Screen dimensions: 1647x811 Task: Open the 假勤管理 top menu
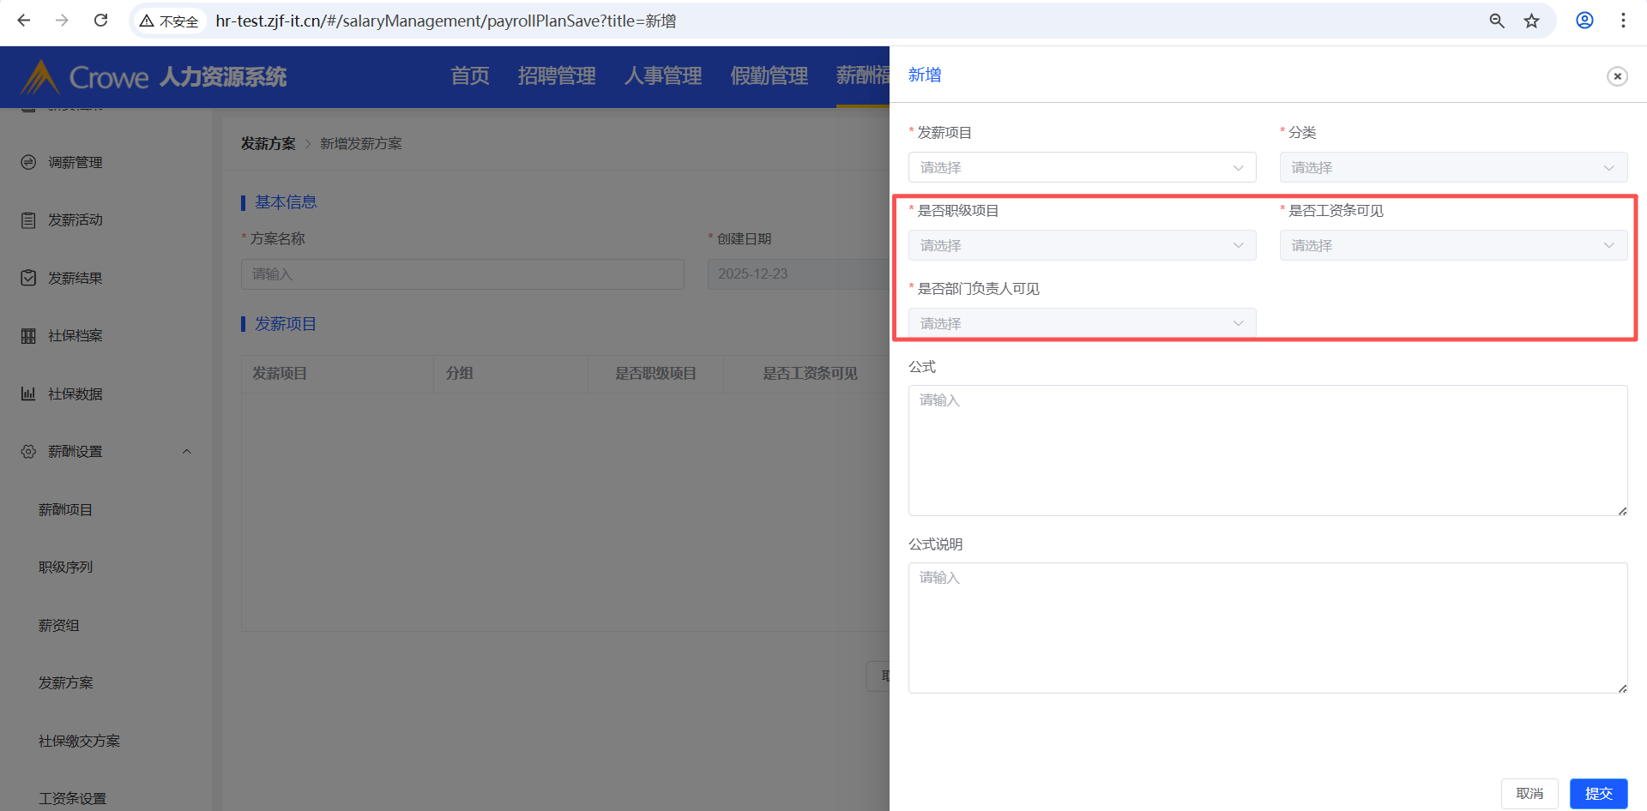(769, 76)
